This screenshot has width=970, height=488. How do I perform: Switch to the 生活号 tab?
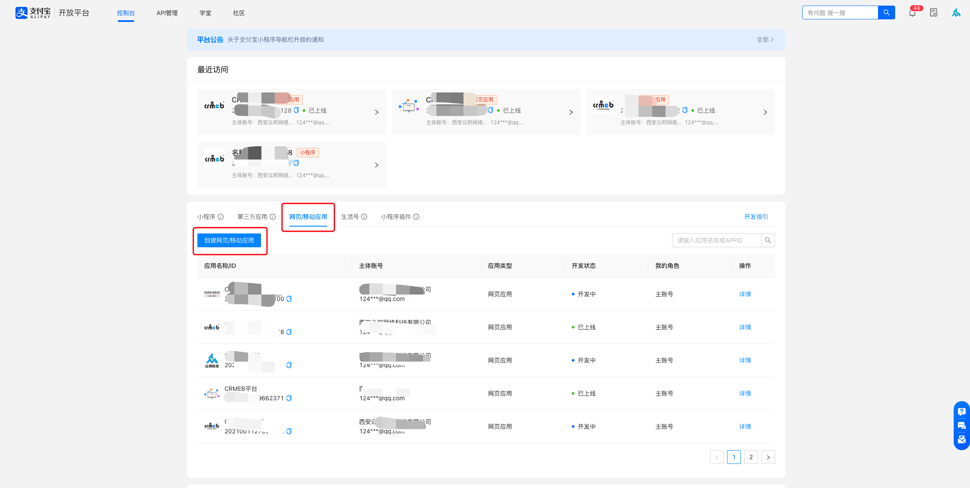(x=350, y=217)
